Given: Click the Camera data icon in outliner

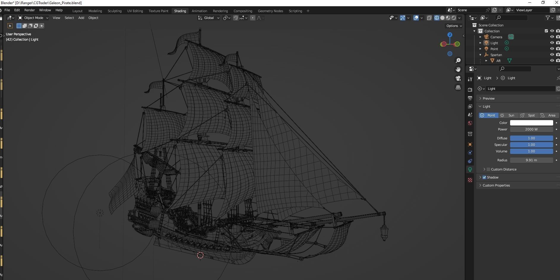Looking at the screenshot, I should (511, 37).
